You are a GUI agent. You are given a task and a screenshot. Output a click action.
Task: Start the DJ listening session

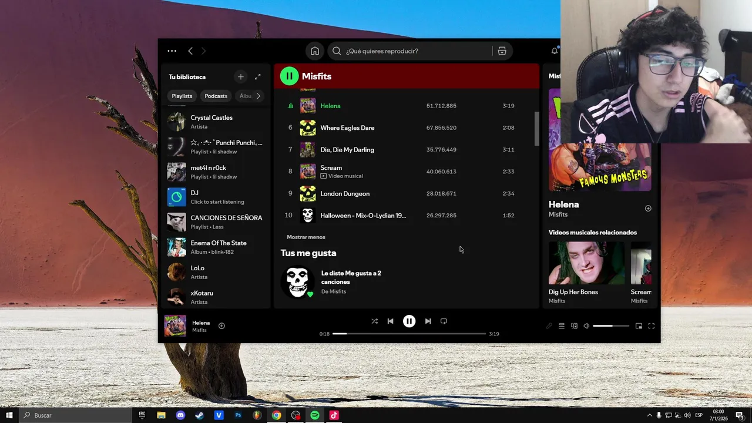coord(216,197)
